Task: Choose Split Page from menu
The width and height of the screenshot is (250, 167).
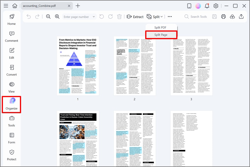Action: [161, 35]
